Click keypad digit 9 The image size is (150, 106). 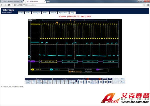(x=118, y=83)
